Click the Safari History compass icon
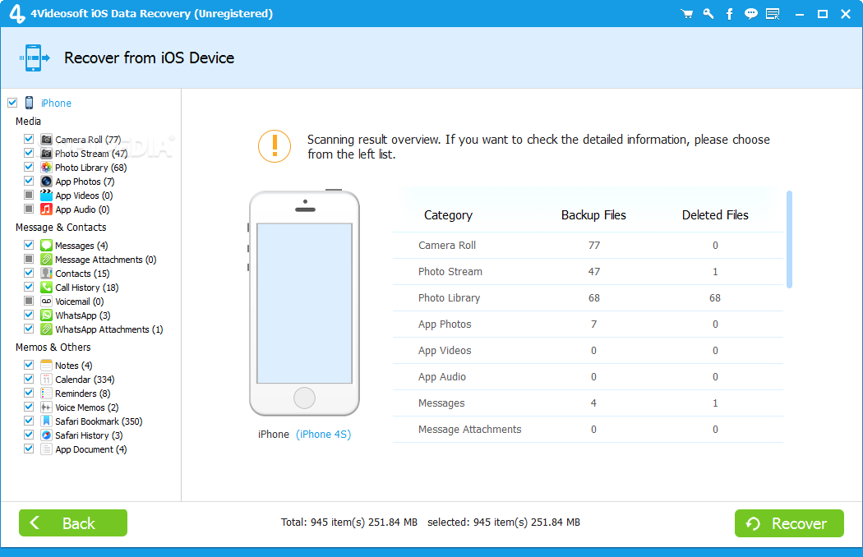This screenshot has width=863, height=557. pyautogui.click(x=46, y=435)
